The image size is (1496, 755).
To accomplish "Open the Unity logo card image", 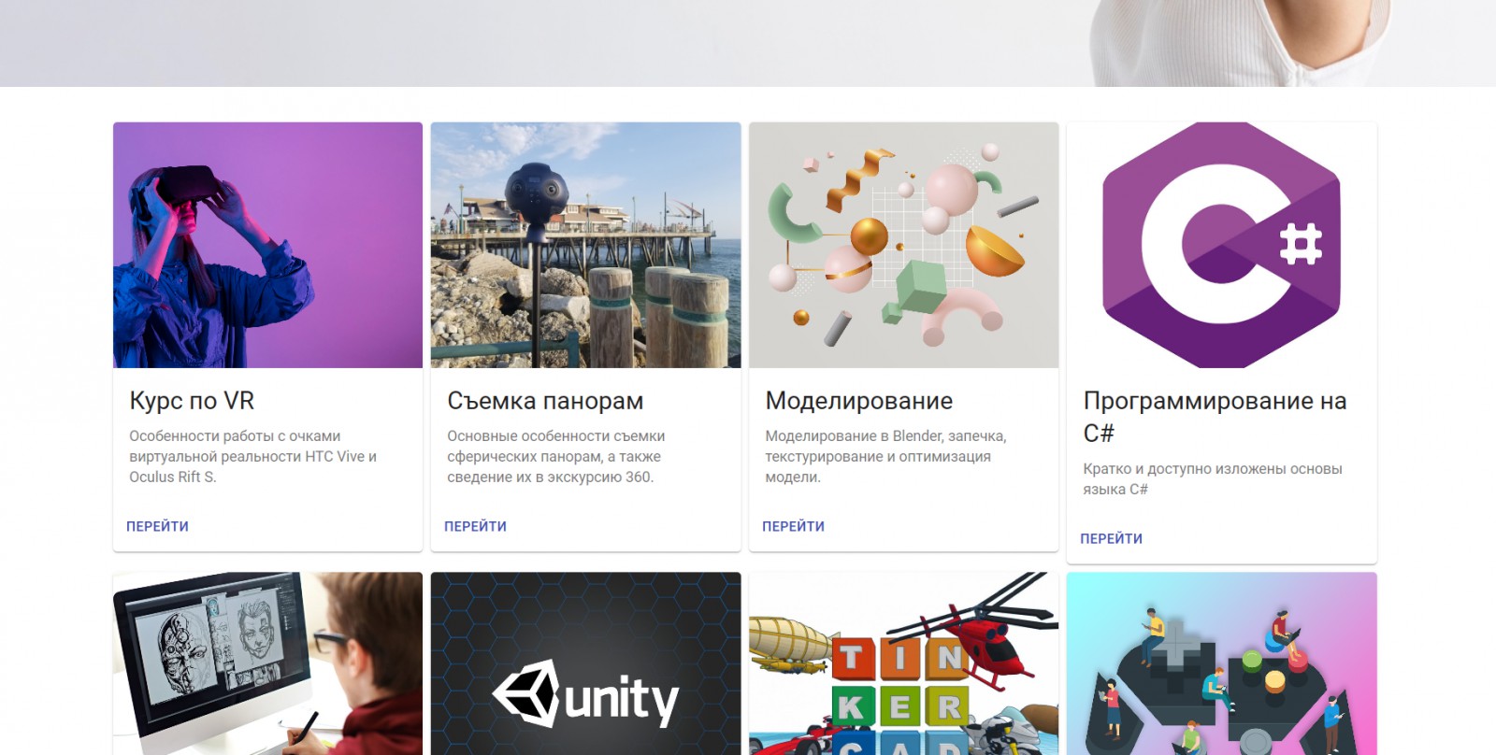I will (x=585, y=663).
